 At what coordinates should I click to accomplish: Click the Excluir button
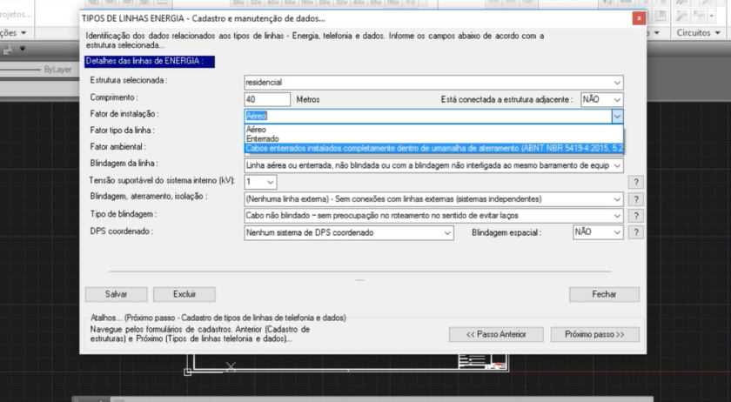(x=184, y=294)
